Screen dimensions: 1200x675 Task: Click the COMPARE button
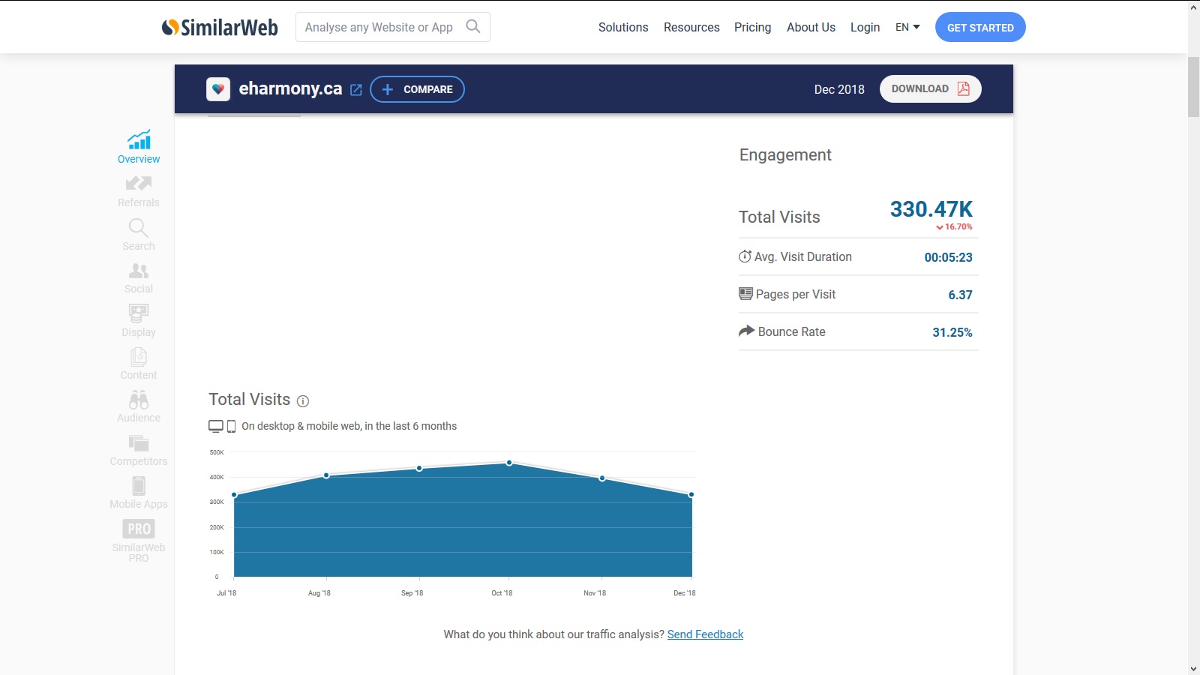(x=417, y=89)
